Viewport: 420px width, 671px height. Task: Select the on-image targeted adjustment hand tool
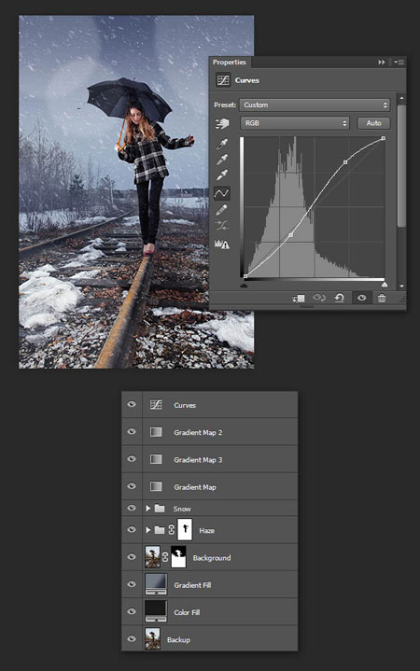pos(222,124)
